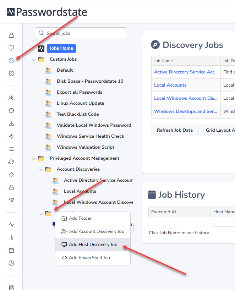The width and height of the screenshot is (235, 290).
Task: Click the refresh arrows sidebar icon
Action: click(x=11, y=162)
